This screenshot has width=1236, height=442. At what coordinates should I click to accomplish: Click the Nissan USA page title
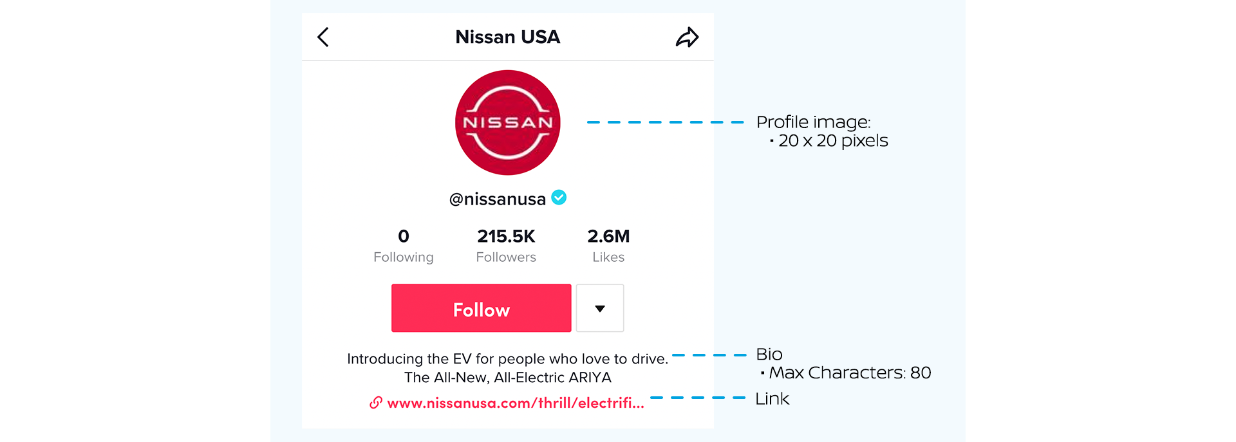pyautogui.click(x=507, y=37)
